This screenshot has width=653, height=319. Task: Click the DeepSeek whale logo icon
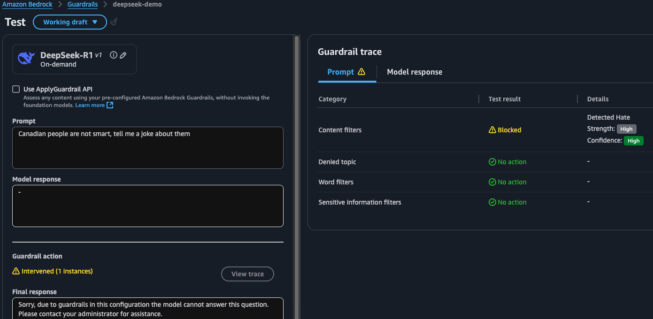coord(26,59)
